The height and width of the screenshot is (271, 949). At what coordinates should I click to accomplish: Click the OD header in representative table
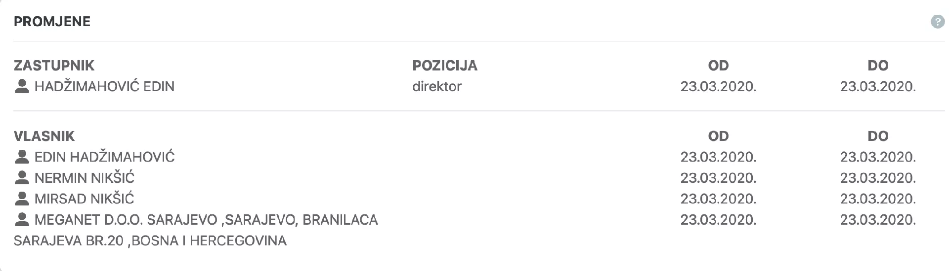tap(718, 66)
